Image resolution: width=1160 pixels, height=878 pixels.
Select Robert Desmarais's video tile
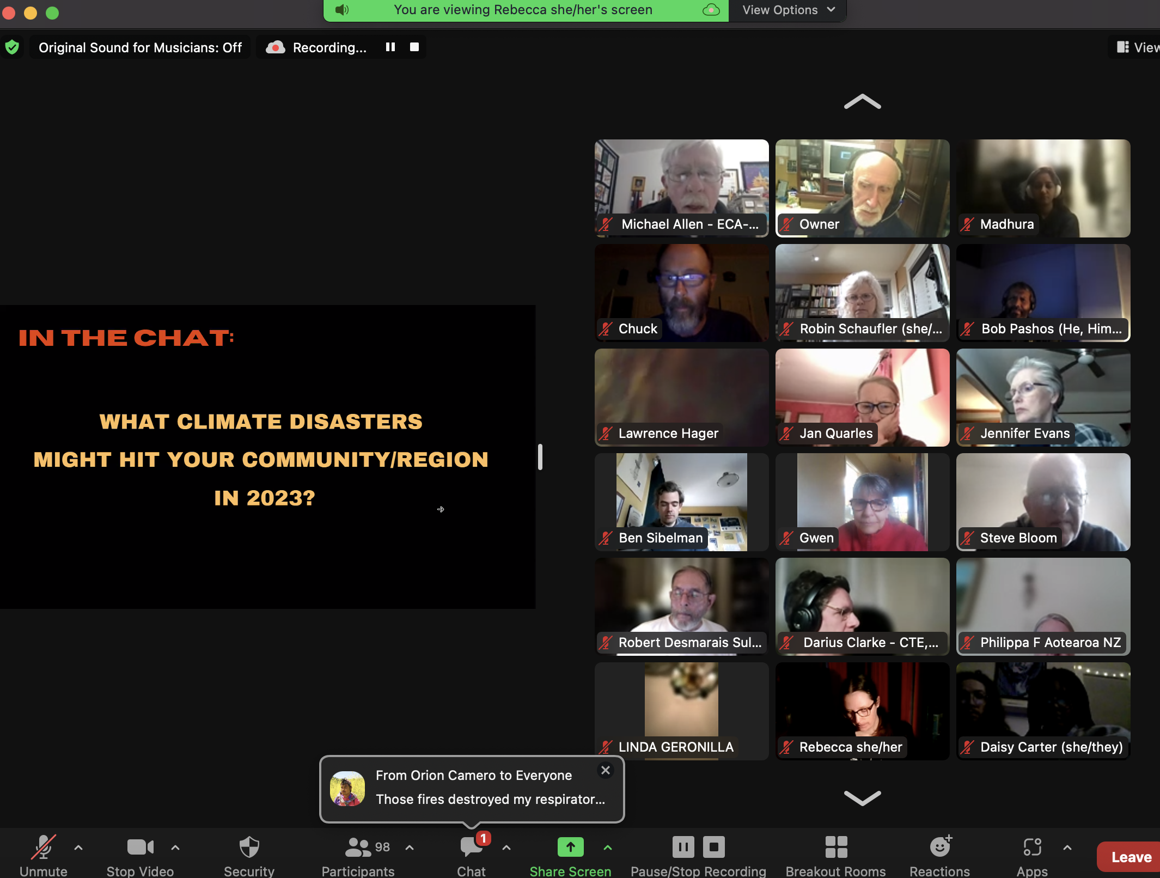(x=682, y=606)
